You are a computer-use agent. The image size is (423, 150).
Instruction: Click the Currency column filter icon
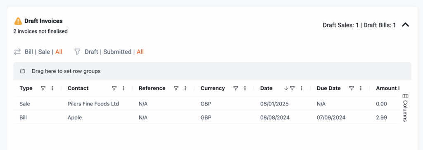[x=235, y=88]
